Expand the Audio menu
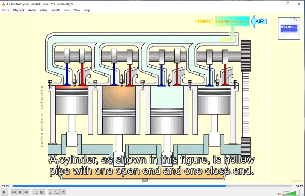305x196 pixels. click(x=32, y=10)
